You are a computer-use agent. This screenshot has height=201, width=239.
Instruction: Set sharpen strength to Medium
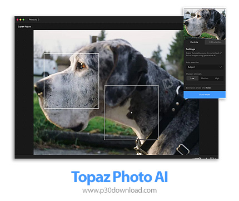click(205, 79)
